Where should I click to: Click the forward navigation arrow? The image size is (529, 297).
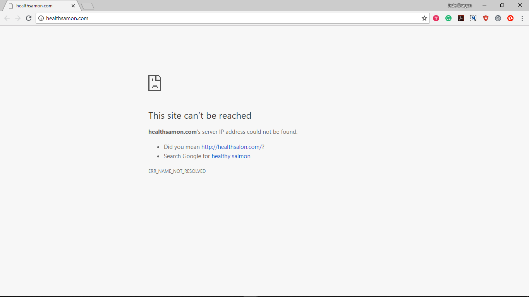18,18
